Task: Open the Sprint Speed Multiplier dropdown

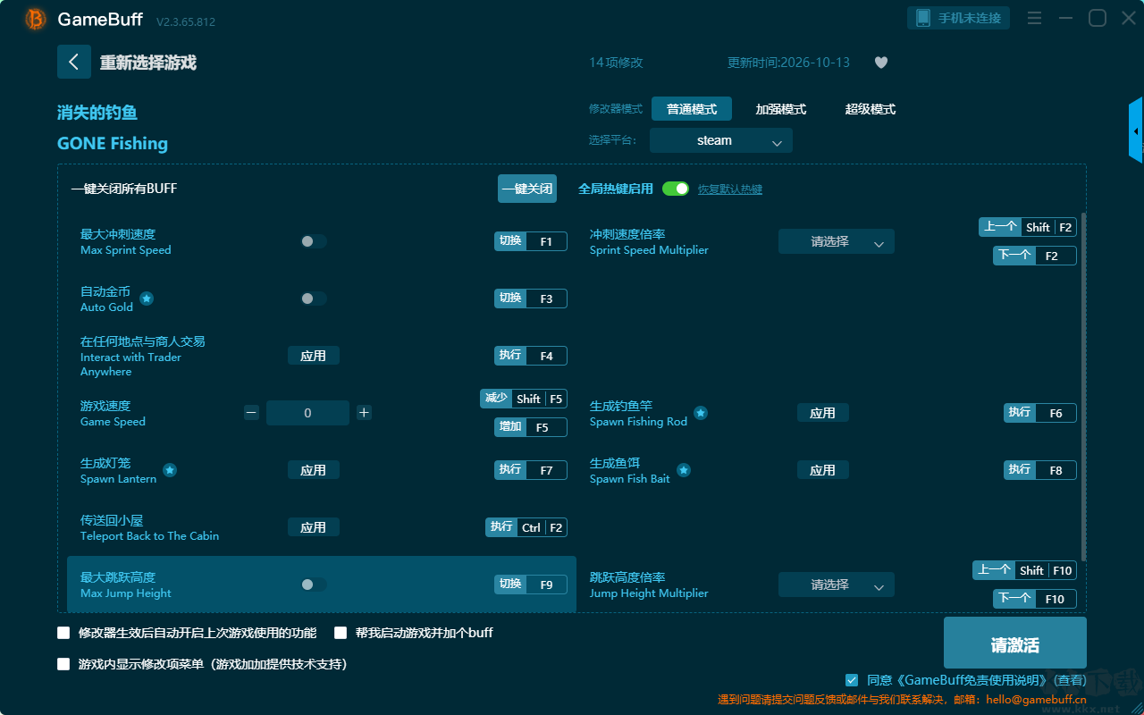Action: point(837,241)
